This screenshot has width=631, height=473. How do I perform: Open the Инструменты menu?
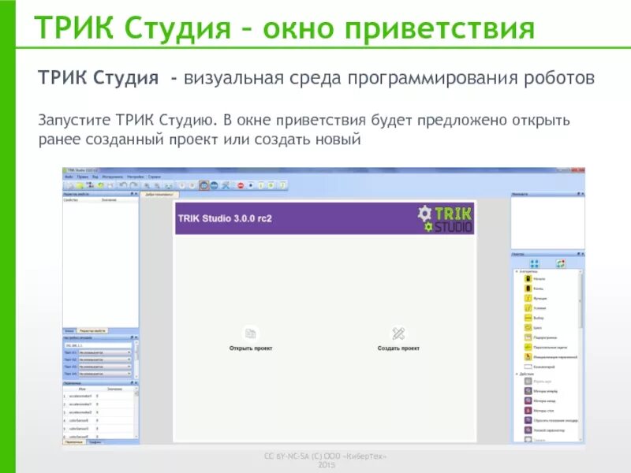[x=112, y=177]
